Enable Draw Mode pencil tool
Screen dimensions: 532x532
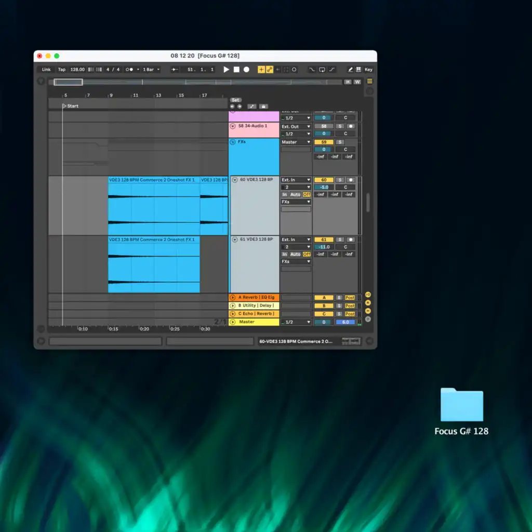tap(350, 70)
